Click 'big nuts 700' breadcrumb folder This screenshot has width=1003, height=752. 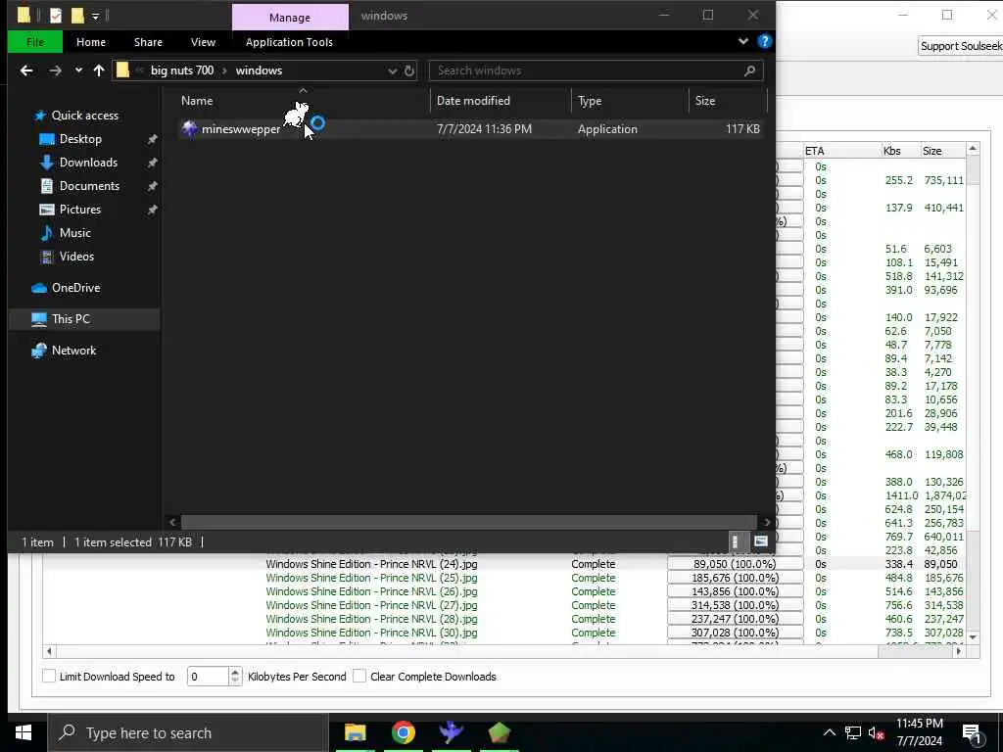pyautogui.click(x=181, y=70)
